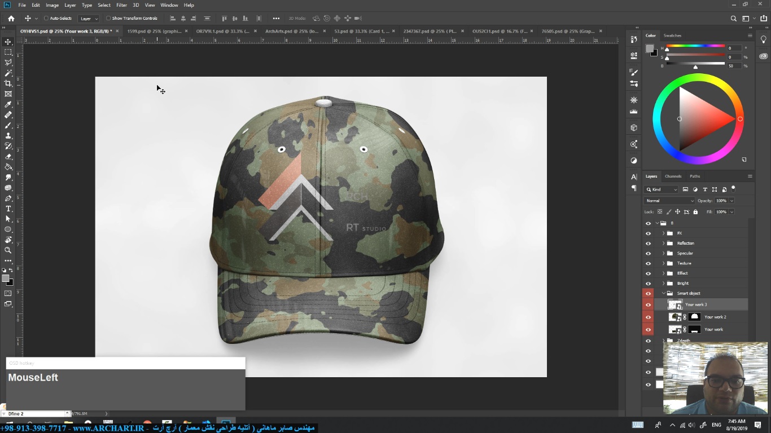This screenshot has width=771, height=433.
Task: Select the Paint Bucket tool
Action: coord(8,167)
